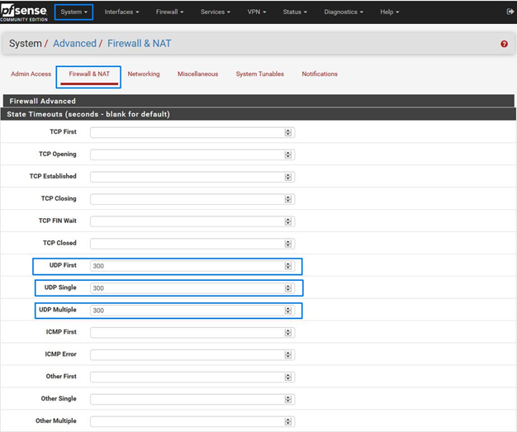Open the Status menu
The width and height of the screenshot is (517, 432).
click(295, 12)
